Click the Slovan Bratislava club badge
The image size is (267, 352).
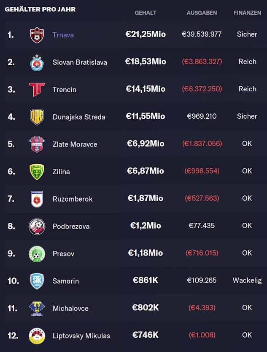[x=37, y=62]
